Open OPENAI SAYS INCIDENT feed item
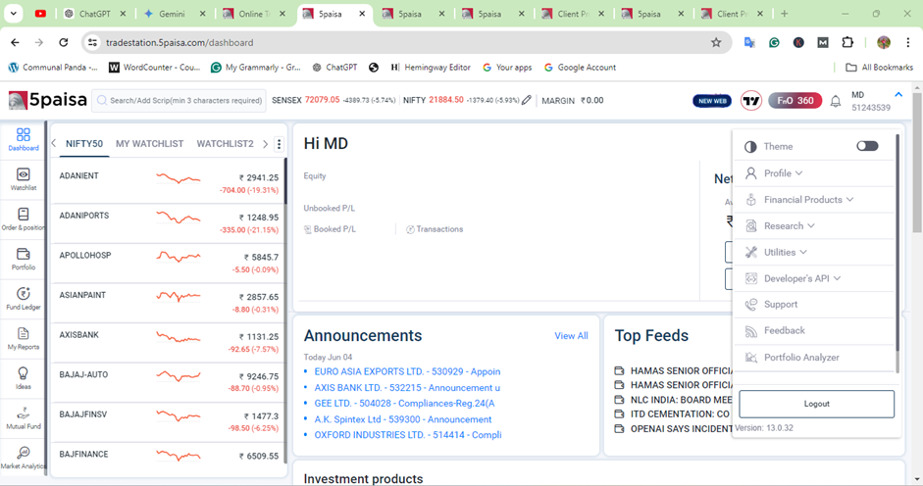Screen dimensions: 923x486 674,429
